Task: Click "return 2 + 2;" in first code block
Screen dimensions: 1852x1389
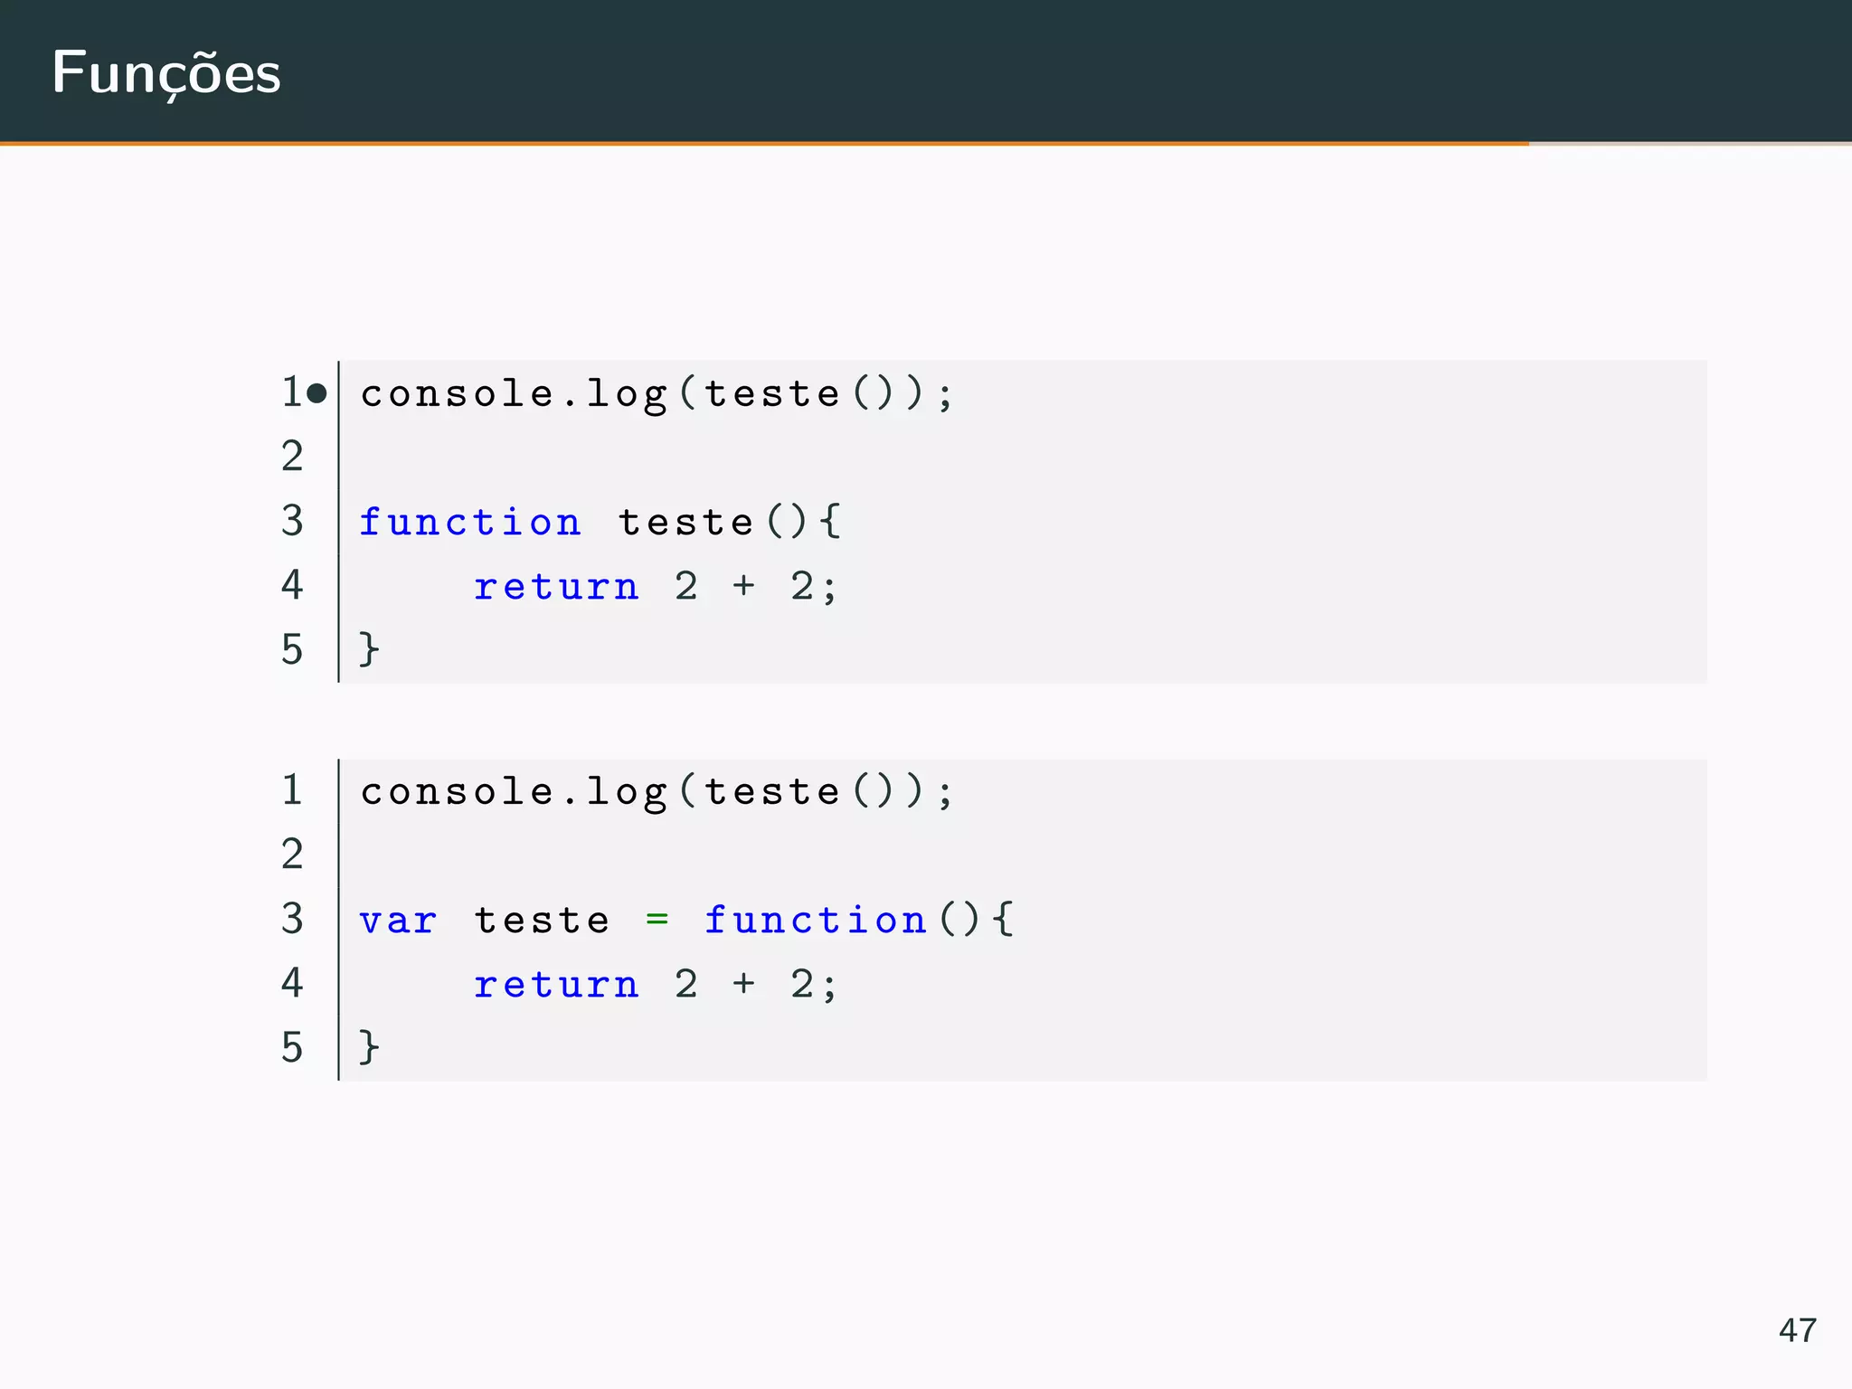Action: click(657, 586)
